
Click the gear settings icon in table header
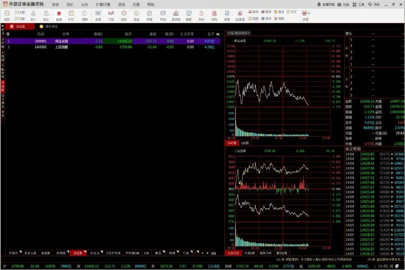(x=8, y=34)
